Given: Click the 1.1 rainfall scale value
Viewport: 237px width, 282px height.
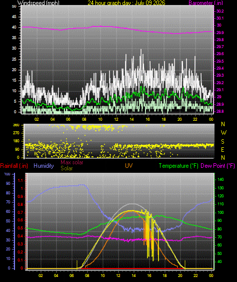Looking at the screenshot, I should (20, 180).
